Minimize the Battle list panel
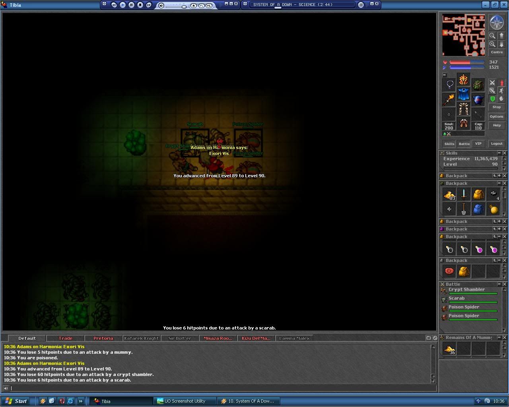This screenshot has width=509, height=407. pos(499,284)
